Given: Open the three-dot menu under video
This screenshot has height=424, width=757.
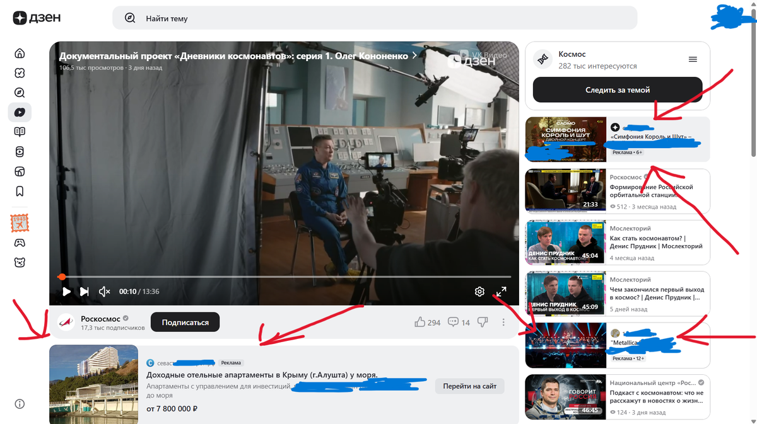Looking at the screenshot, I should (x=503, y=322).
